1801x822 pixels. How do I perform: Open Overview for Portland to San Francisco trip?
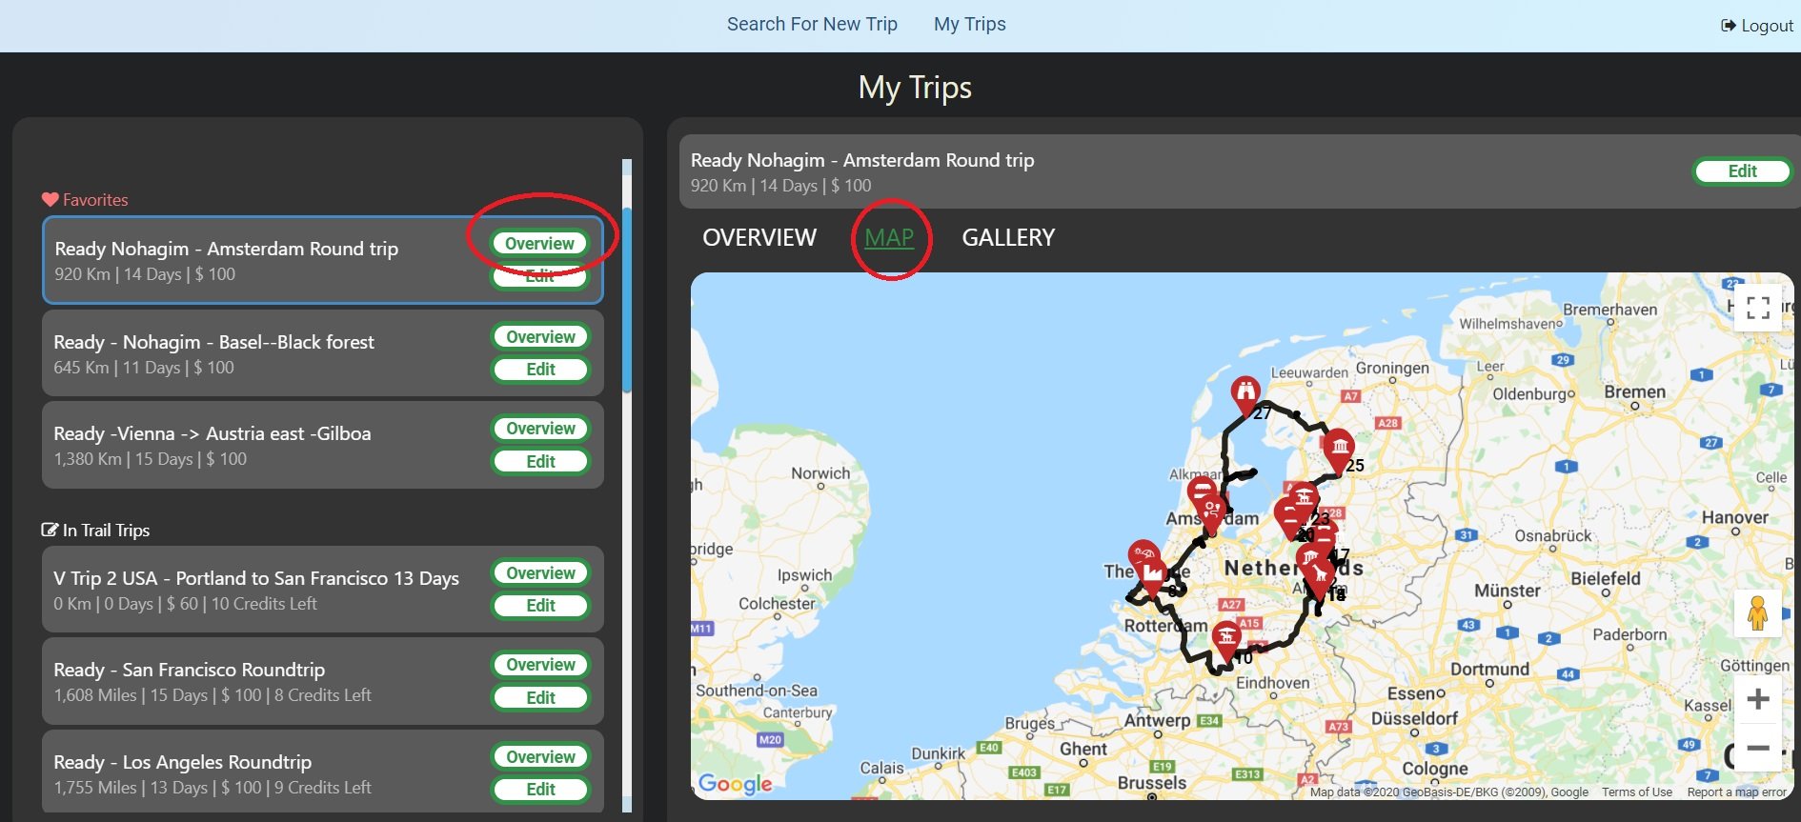coord(540,572)
